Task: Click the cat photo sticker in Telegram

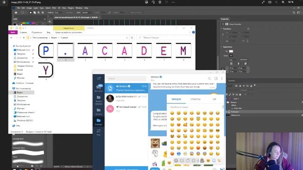Action: pos(155,143)
